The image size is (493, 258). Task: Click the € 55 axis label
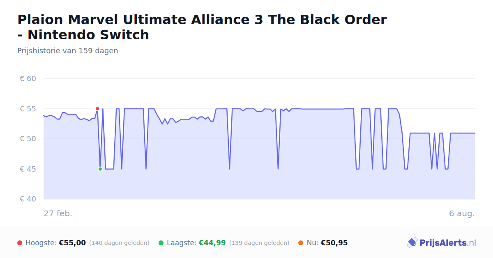pyautogui.click(x=28, y=109)
